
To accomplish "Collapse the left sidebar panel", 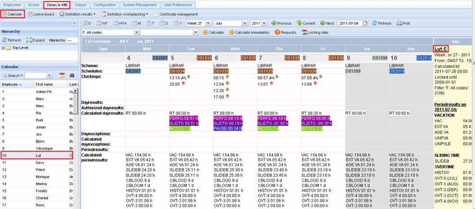I will tap(75, 23).
